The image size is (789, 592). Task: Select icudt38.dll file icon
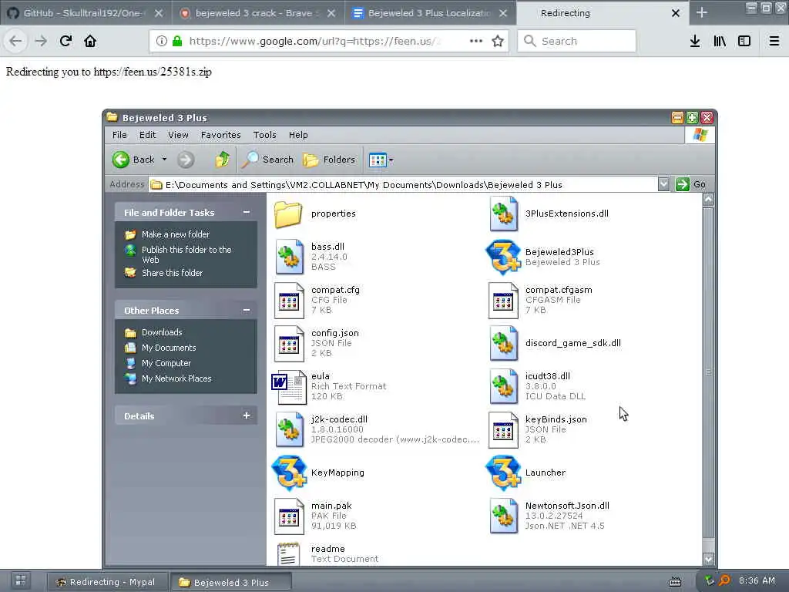click(x=503, y=387)
